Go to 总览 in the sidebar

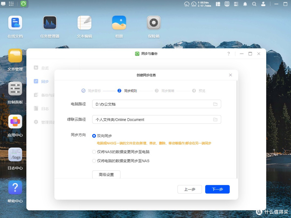click(x=41, y=68)
